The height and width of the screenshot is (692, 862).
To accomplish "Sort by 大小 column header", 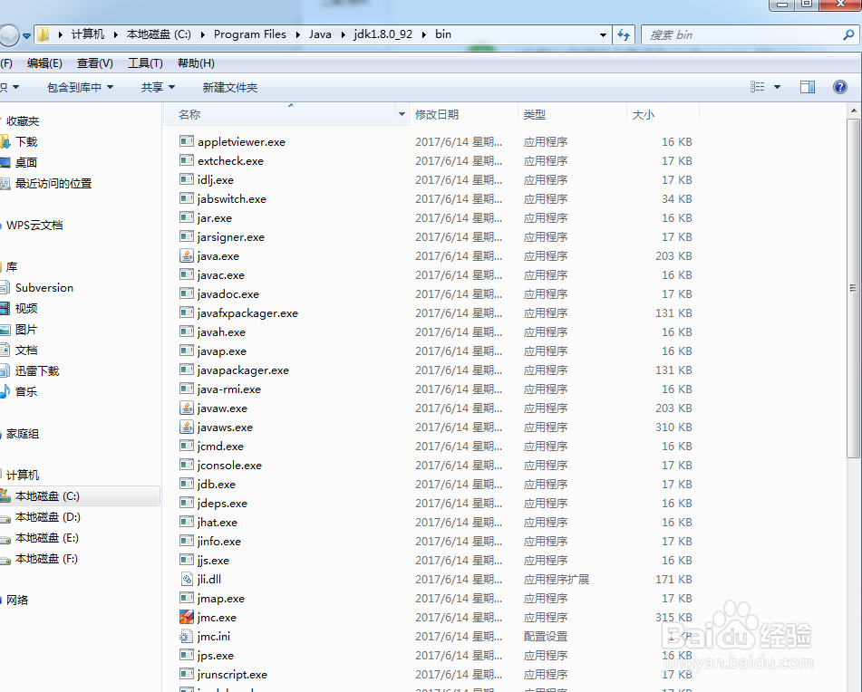I will pos(663,114).
